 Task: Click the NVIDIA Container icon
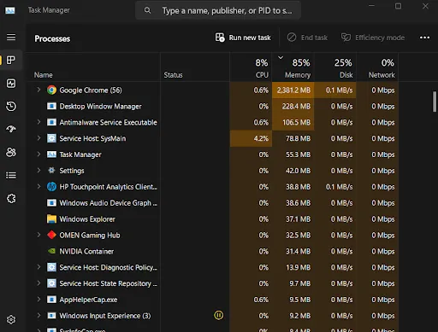51,251
